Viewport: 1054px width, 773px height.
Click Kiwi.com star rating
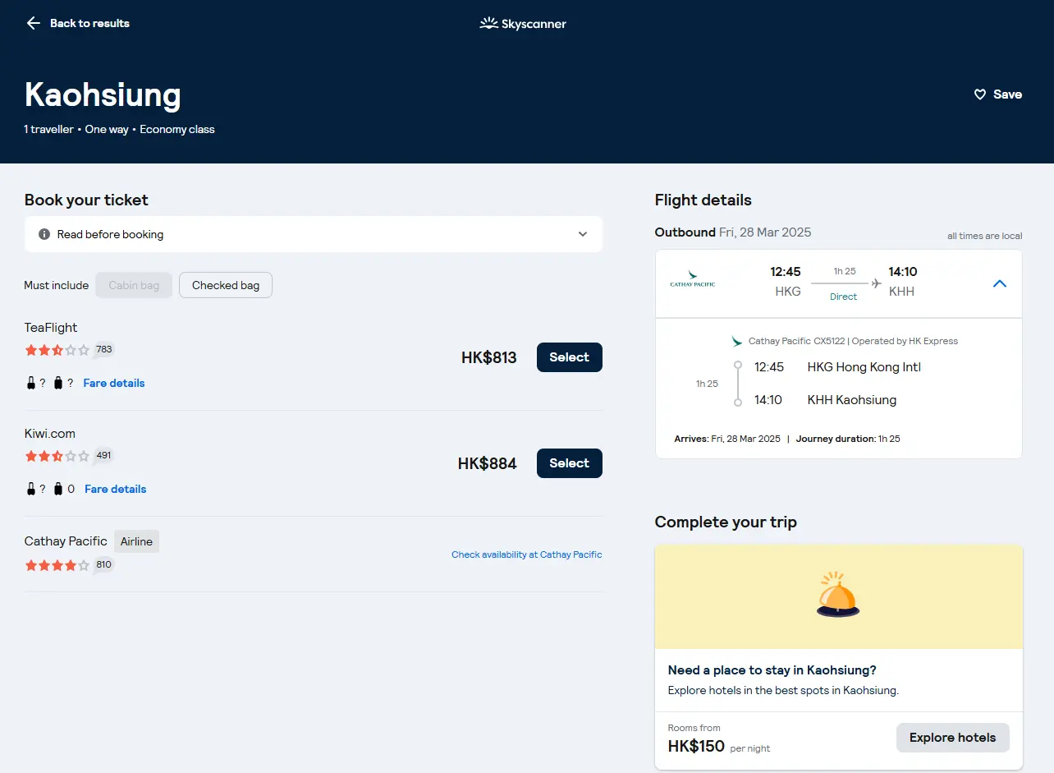57,456
